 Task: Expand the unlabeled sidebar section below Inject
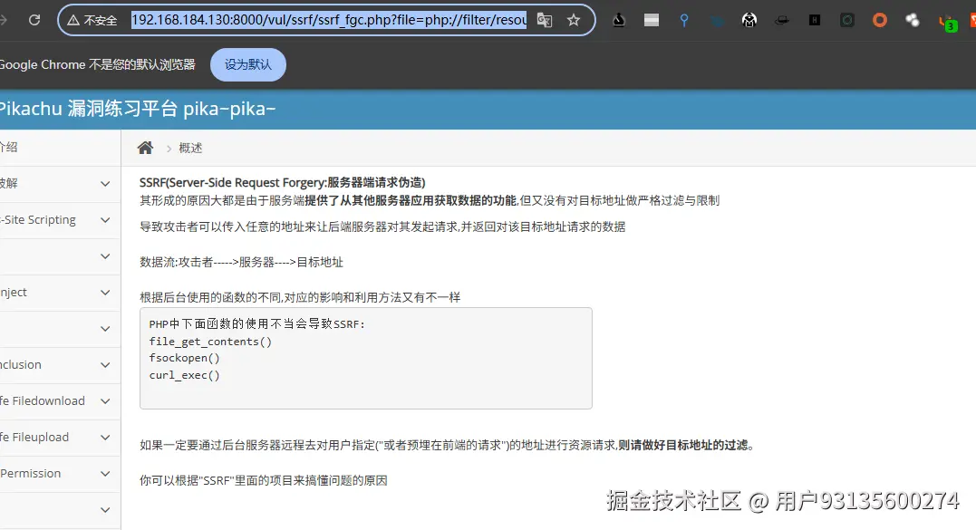pos(105,329)
